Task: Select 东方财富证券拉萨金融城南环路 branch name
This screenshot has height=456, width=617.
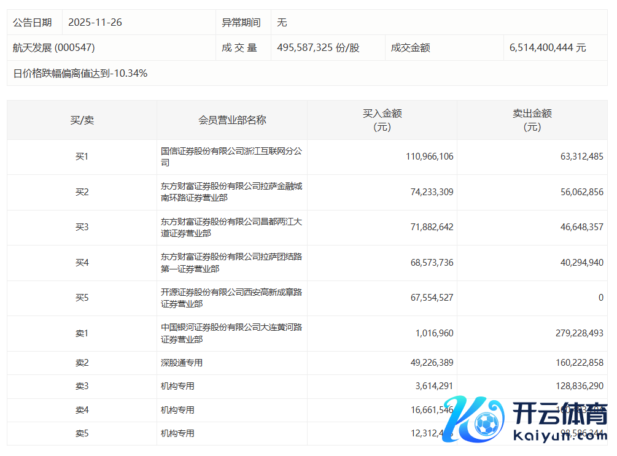Action: point(231,192)
